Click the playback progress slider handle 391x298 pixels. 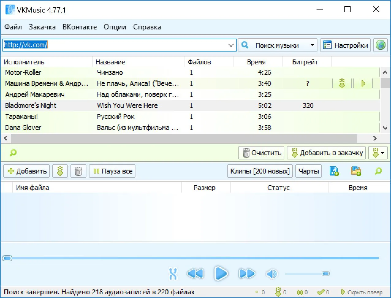pyautogui.click(x=7, y=258)
